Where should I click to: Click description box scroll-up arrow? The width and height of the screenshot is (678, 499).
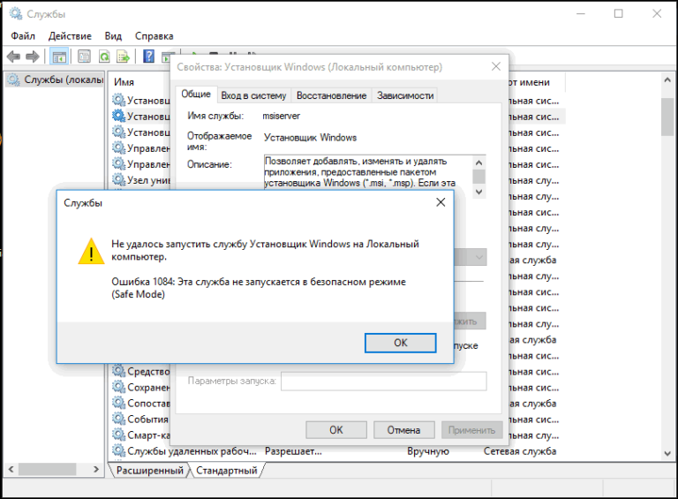click(x=478, y=163)
